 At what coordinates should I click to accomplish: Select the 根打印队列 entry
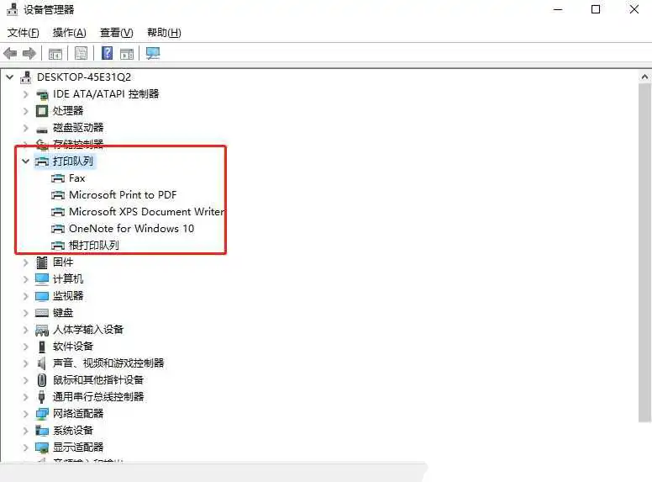pos(94,245)
